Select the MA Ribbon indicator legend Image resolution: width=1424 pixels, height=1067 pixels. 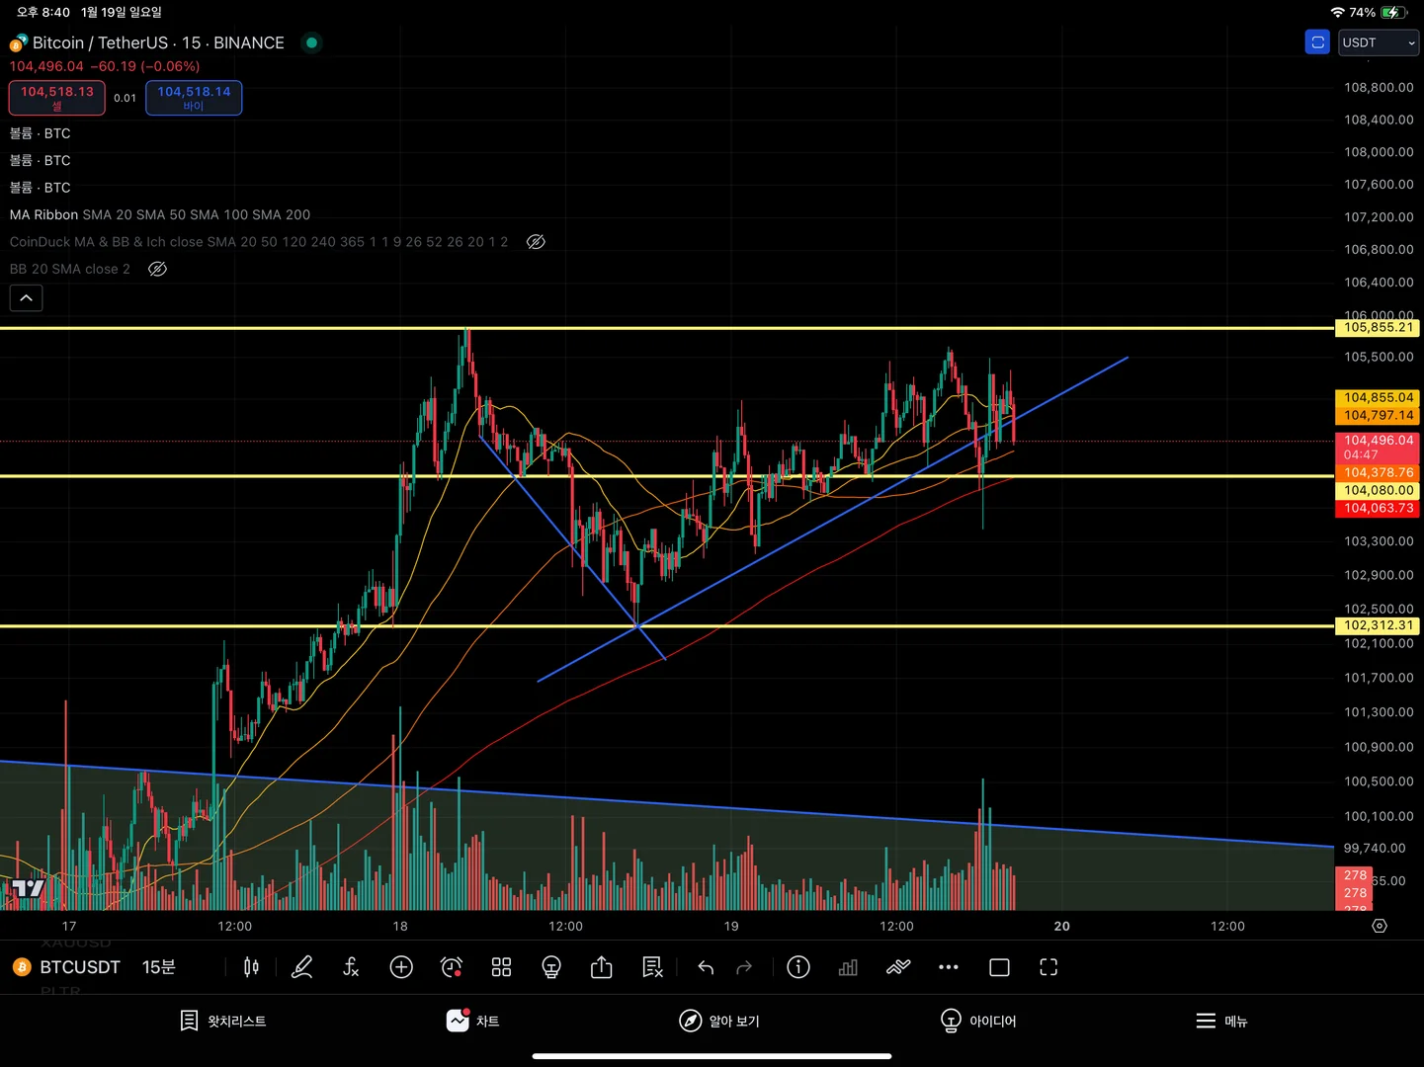coord(160,214)
